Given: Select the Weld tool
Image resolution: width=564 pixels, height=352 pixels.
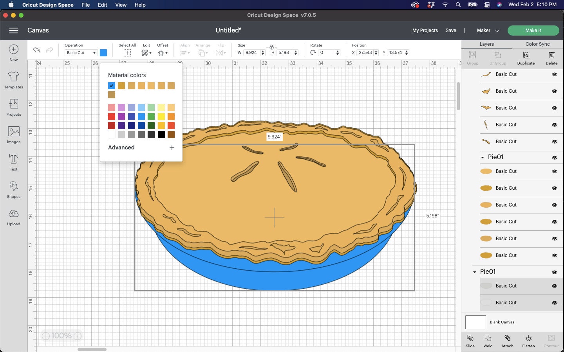Looking at the screenshot, I should point(488,341).
